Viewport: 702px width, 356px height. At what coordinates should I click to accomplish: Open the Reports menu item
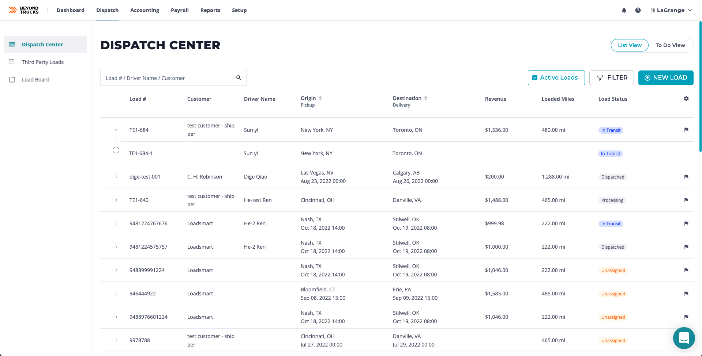210,10
